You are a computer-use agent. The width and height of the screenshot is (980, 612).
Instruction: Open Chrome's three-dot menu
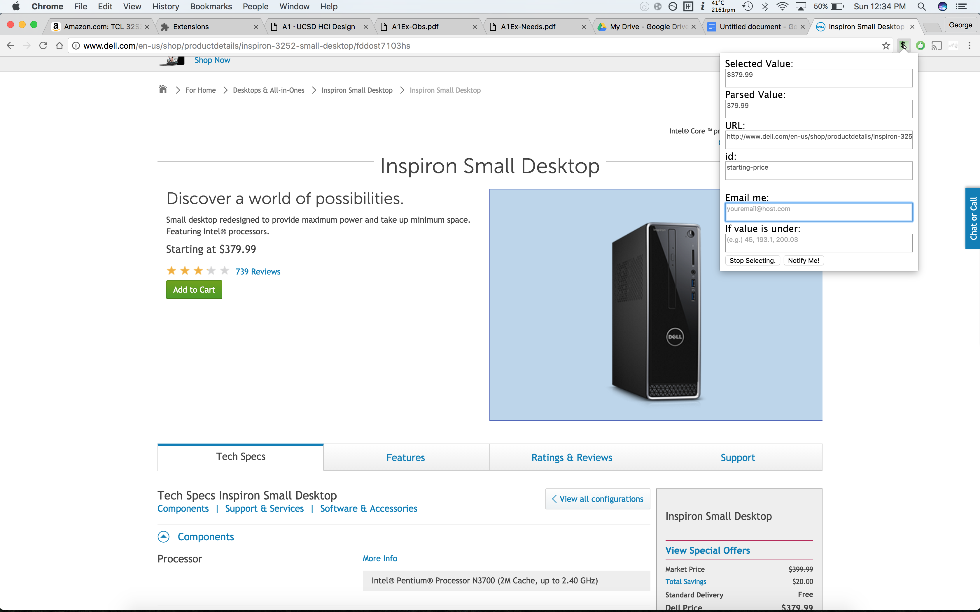(x=970, y=46)
